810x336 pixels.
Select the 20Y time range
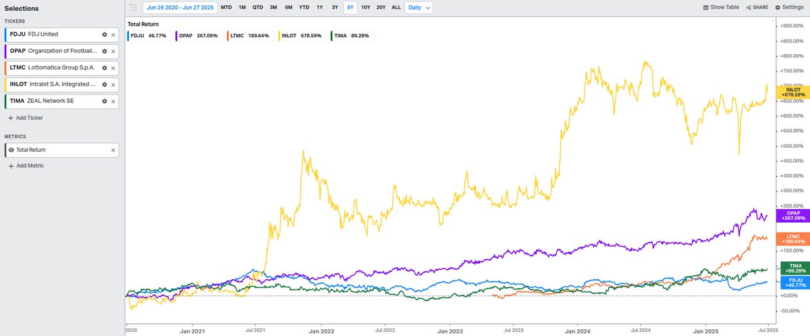coord(381,7)
